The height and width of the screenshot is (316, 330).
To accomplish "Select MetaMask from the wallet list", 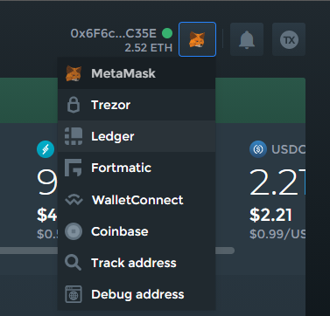I will point(137,73).
